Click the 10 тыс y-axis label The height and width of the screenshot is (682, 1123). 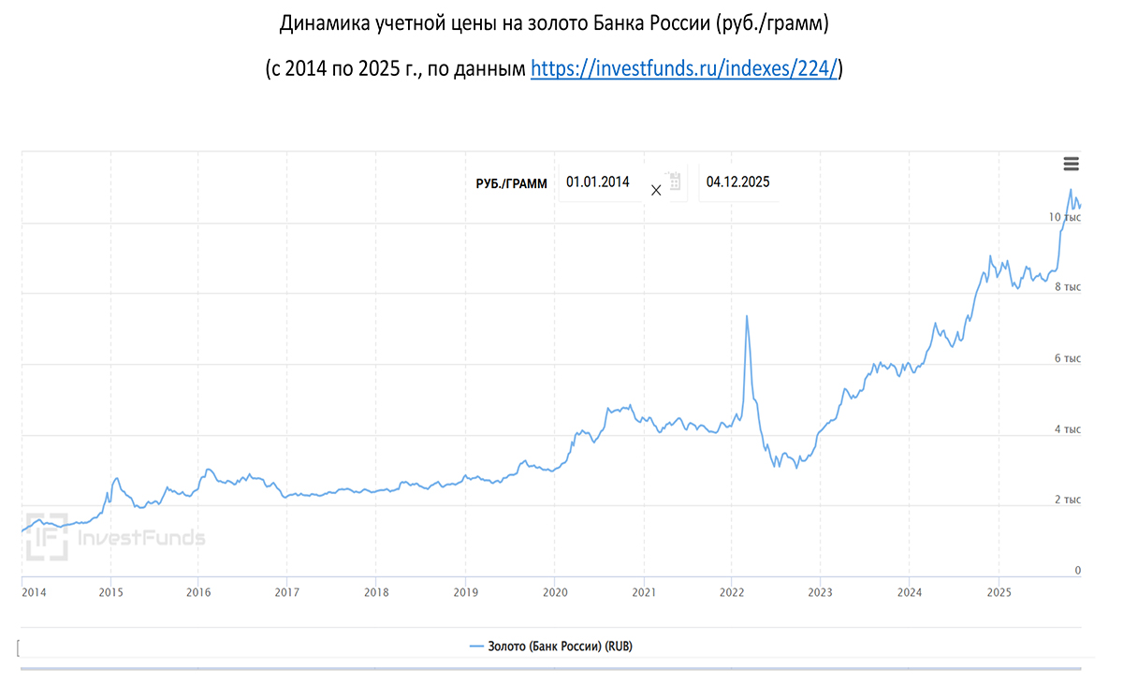click(x=1064, y=217)
